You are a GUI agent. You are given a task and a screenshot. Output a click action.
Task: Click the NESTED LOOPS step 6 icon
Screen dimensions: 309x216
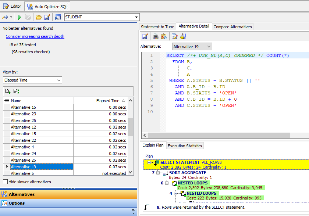174,183
